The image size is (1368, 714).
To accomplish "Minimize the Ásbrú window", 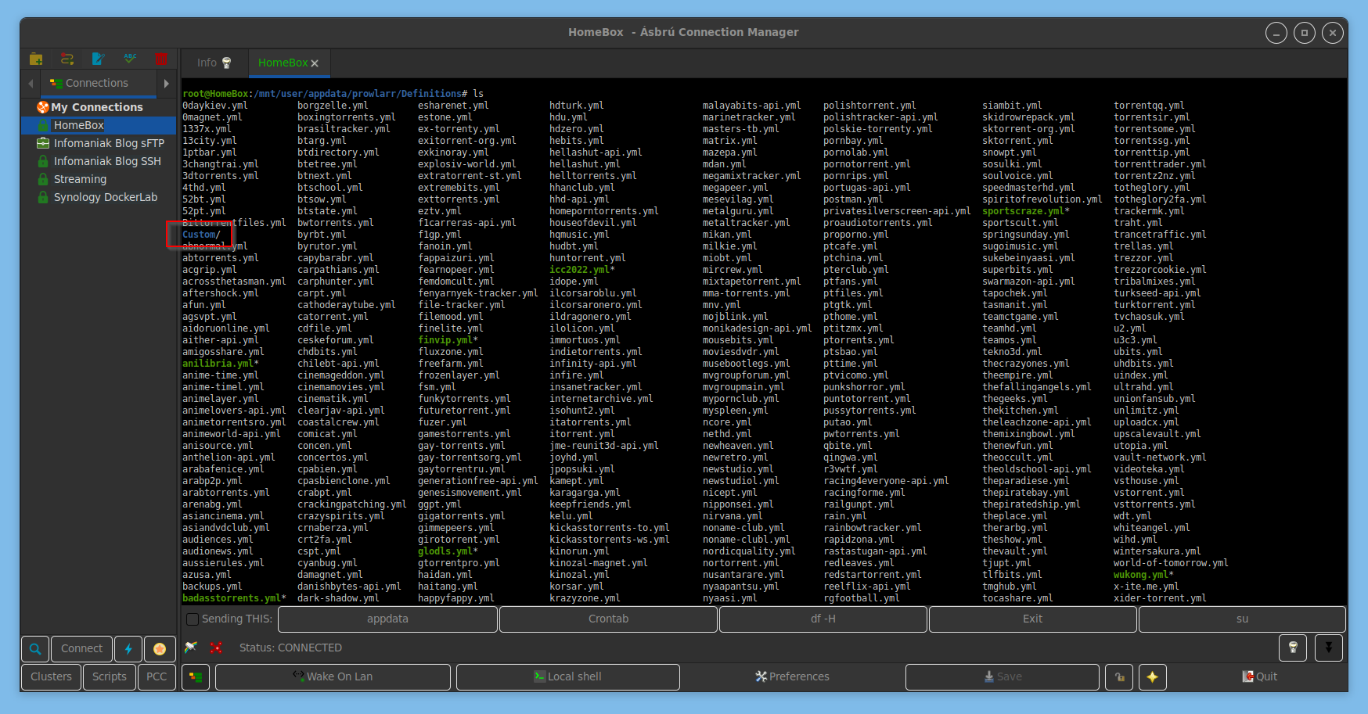I will (1276, 33).
